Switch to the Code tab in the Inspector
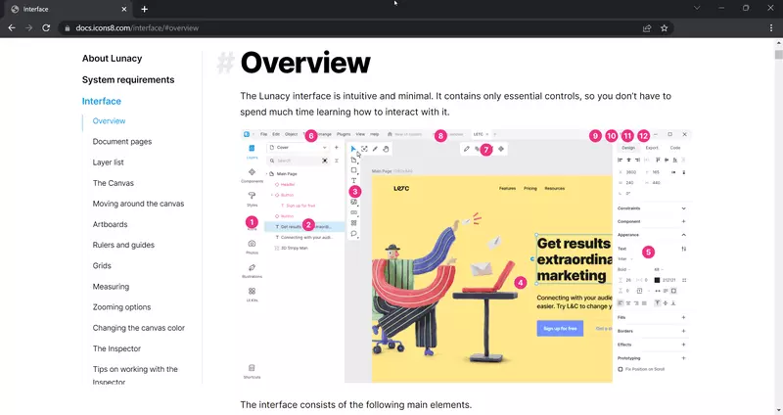783x415 pixels. [x=675, y=148]
